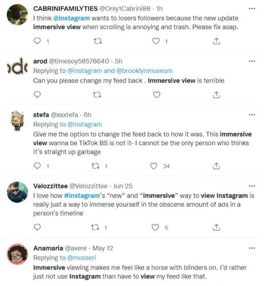The image size is (267, 286).
Task: Share Velozzittee's tweet
Action: [x=216, y=227]
